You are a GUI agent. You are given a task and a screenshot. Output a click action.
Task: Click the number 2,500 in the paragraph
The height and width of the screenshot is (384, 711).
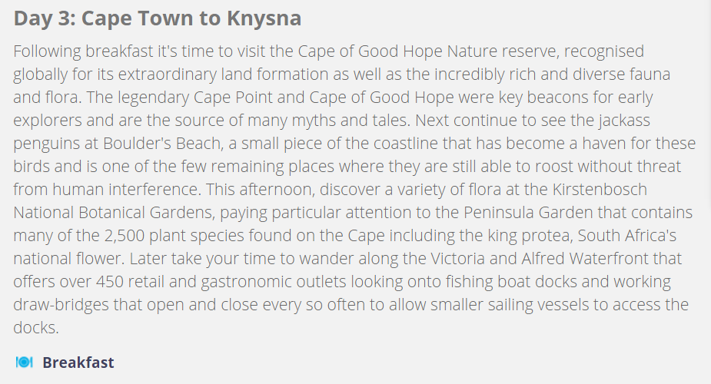click(x=125, y=236)
